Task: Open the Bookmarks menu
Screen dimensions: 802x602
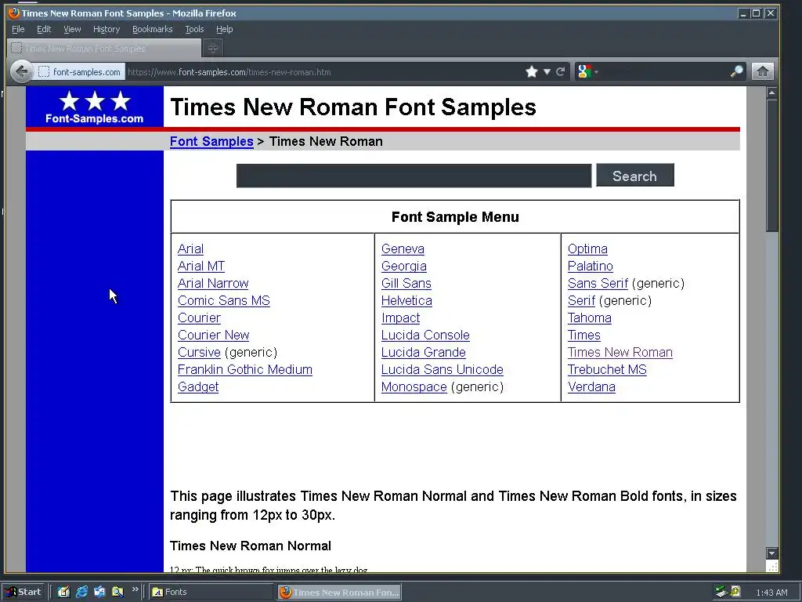Action: pyautogui.click(x=153, y=29)
